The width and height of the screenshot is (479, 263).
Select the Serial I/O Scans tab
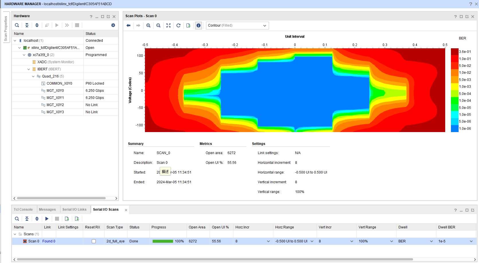click(106, 210)
